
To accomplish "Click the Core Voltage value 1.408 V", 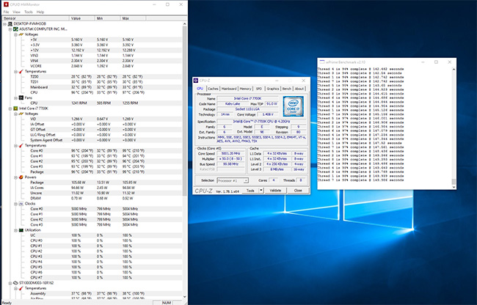I will click(x=268, y=114).
